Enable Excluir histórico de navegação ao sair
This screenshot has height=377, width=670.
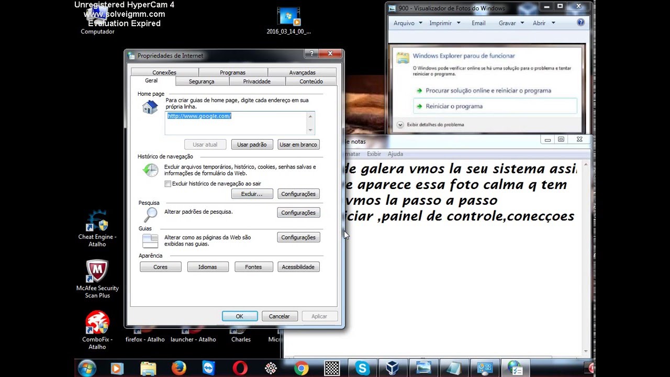(168, 184)
